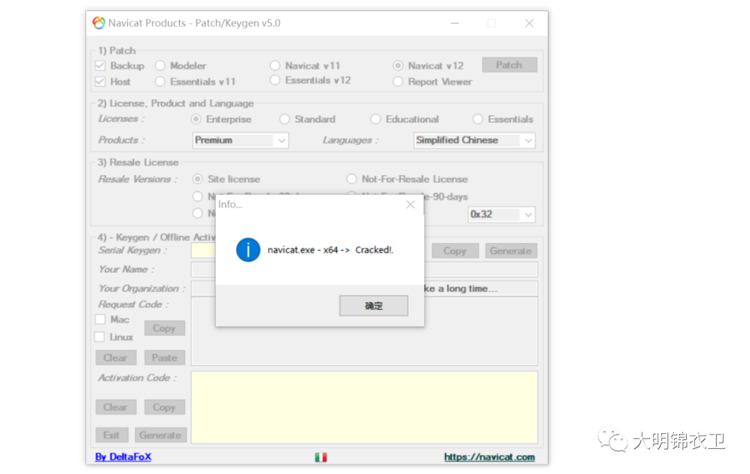Viewport: 750px width, 474px height.
Task: Open the 0x32 dropdown
Action: 502,214
